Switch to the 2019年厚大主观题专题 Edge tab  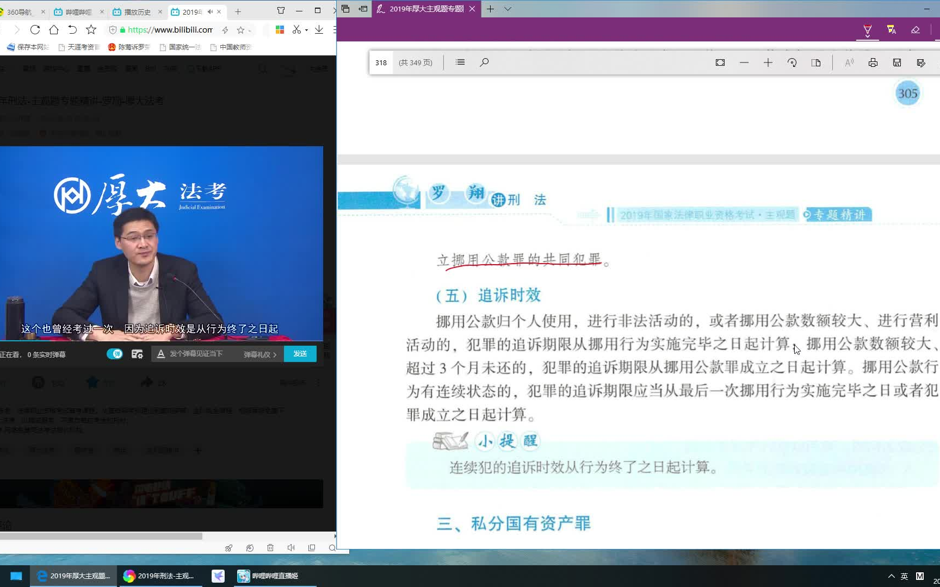tap(426, 9)
